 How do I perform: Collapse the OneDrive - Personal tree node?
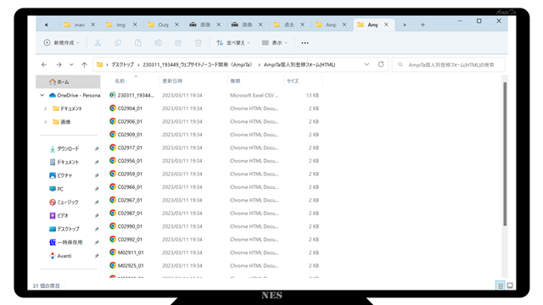[42, 95]
